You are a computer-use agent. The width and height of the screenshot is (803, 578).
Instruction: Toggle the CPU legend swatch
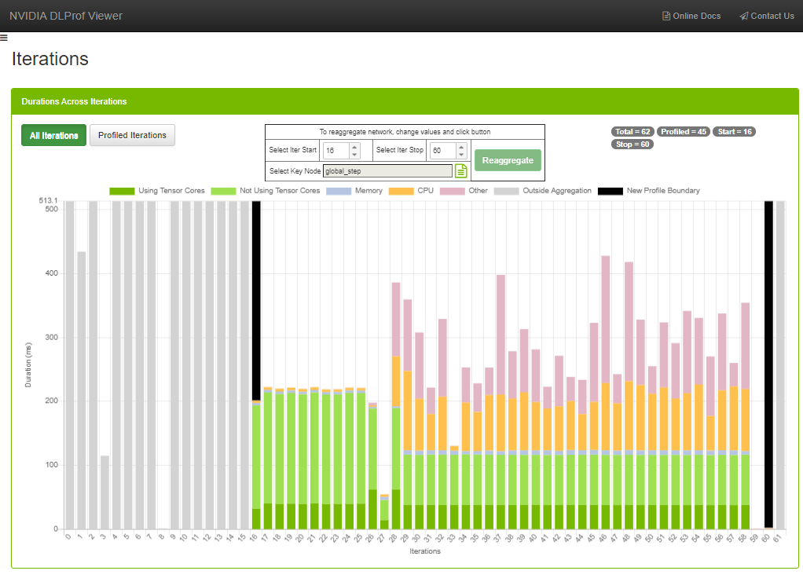point(401,191)
